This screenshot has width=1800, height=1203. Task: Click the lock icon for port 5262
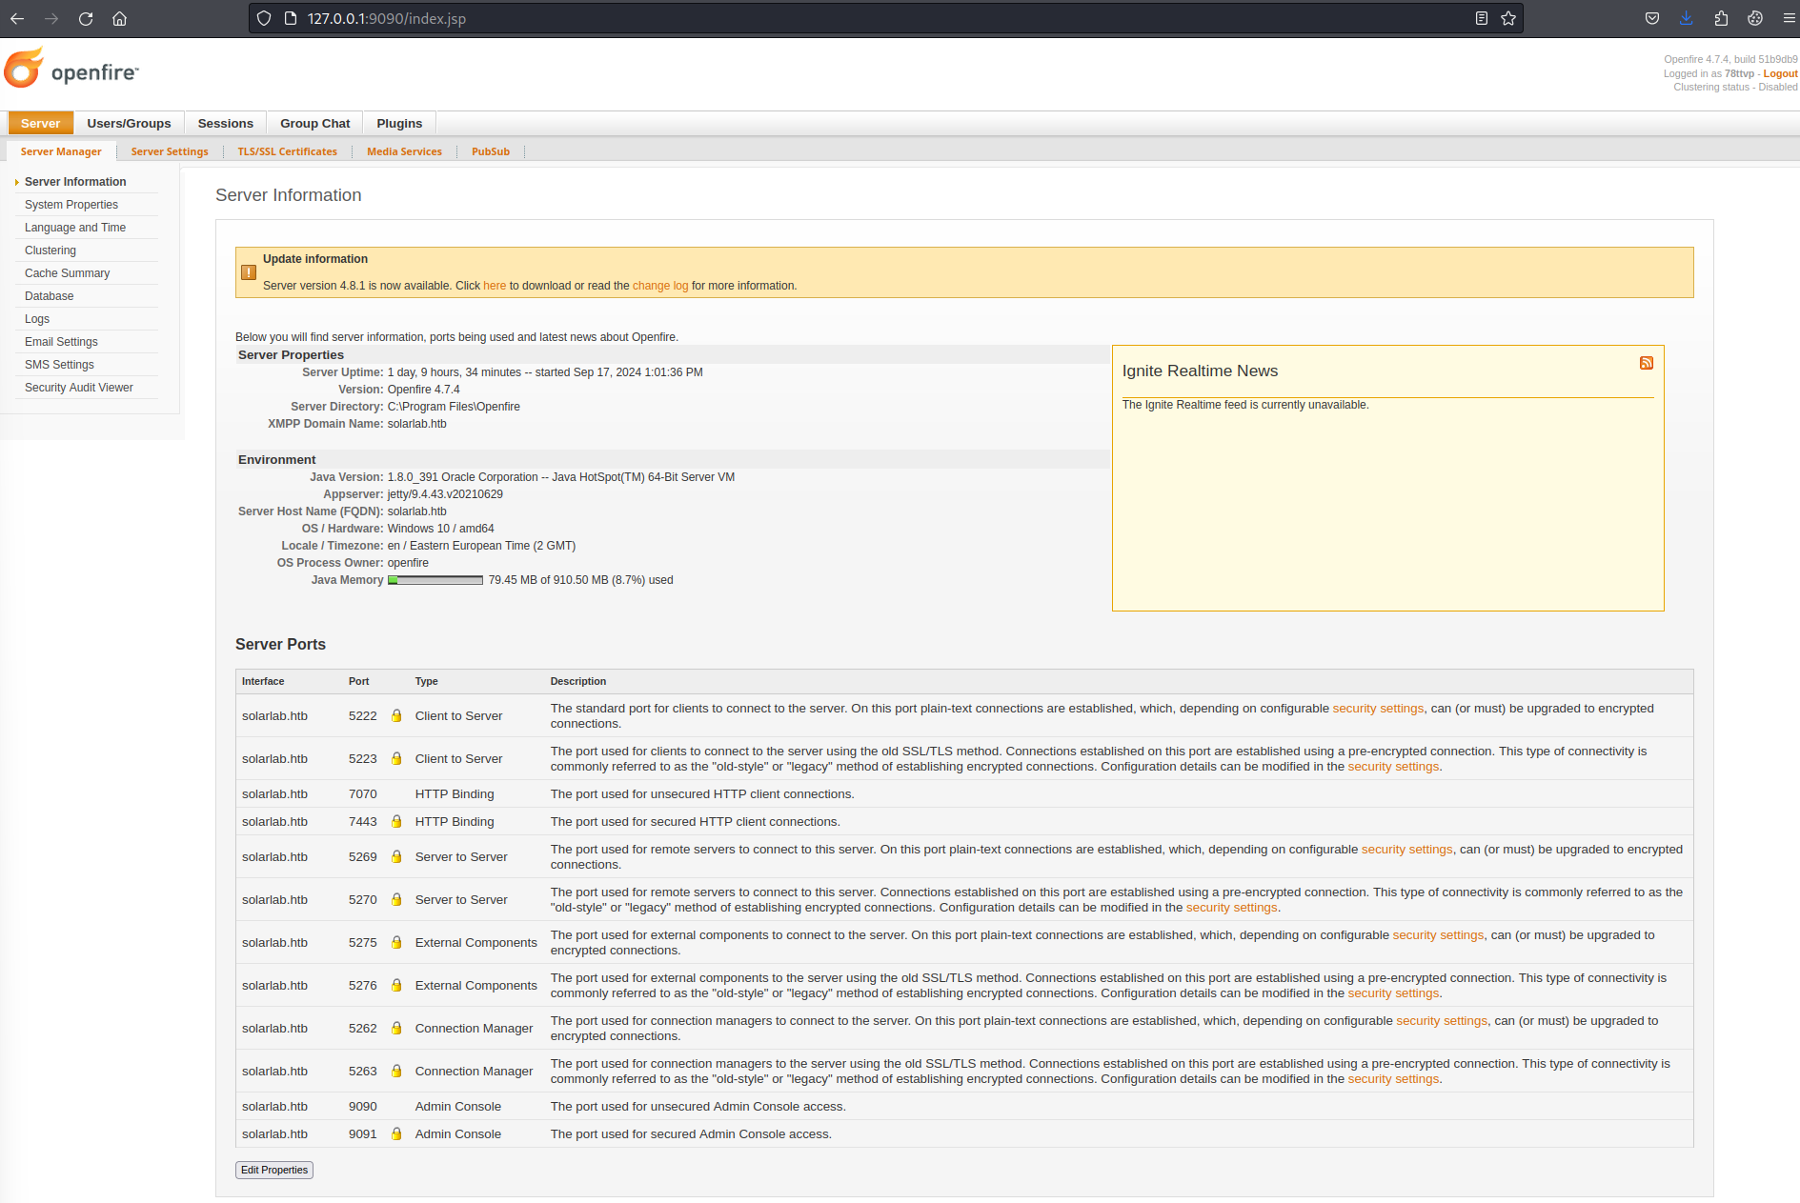(396, 1028)
